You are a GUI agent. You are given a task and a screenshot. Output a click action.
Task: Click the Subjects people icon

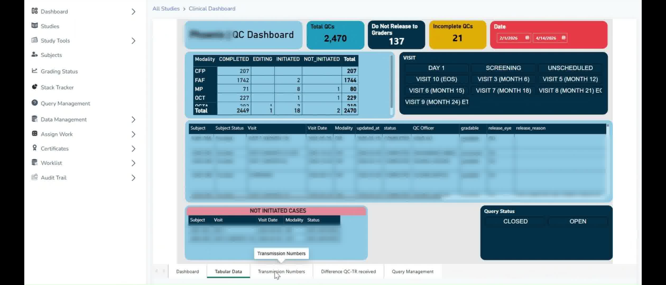tap(34, 54)
